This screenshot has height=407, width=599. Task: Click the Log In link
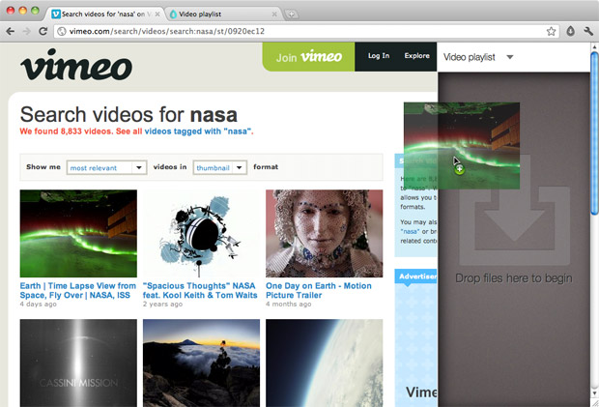379,56
